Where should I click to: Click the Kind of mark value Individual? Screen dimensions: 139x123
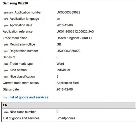pos(63,70)
